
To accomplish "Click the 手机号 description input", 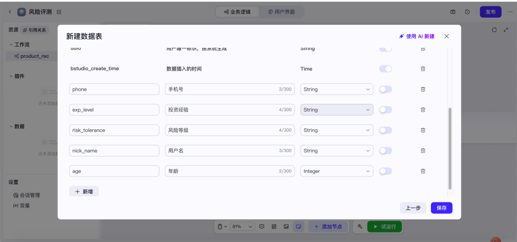I will point(230,89).
